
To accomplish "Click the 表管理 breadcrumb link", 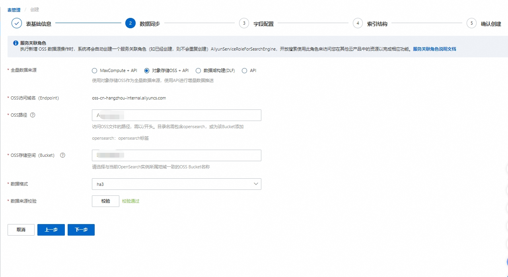I will (x=14, y=10).
